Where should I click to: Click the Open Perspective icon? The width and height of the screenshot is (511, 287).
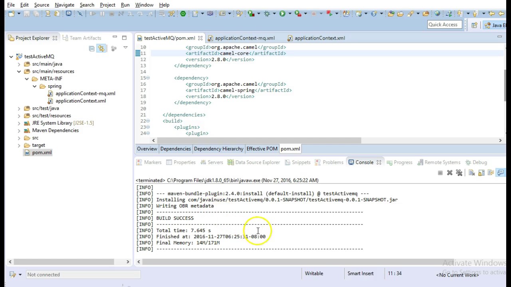click(x=474, y=25)
